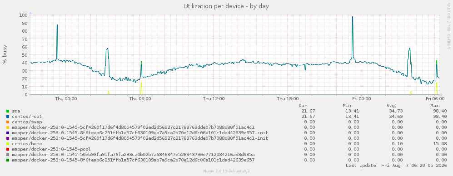Screen dimensions: 453x176
Task: Click the dark blue swatch for 8f6feab6 -init device
Action: (x=8, y=133)
